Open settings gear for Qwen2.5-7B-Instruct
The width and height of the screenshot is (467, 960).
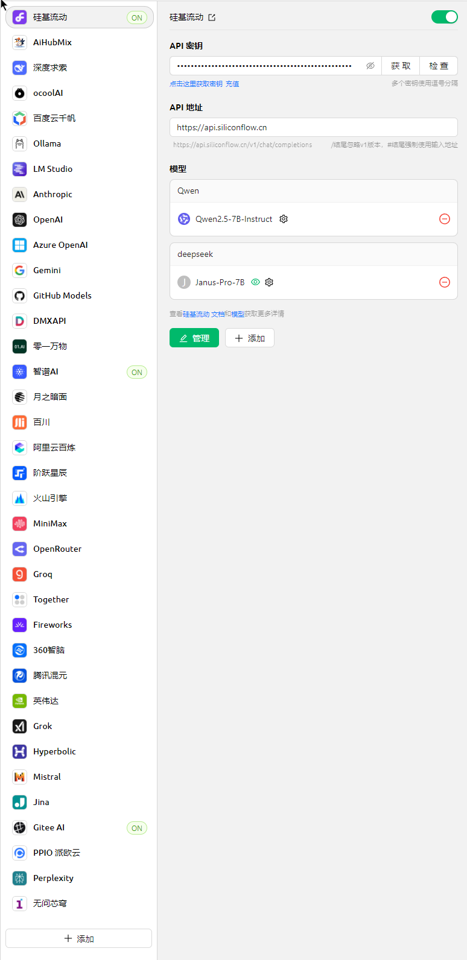[284, 219]
